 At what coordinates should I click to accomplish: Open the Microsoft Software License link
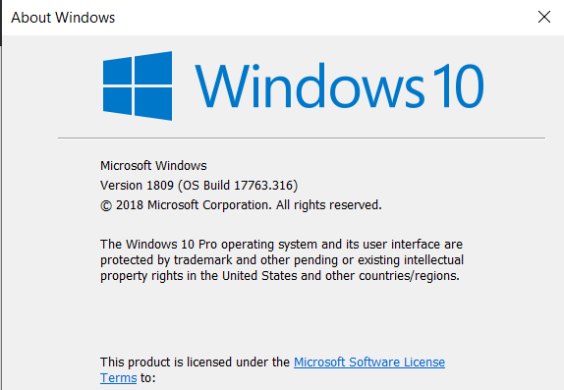pos(369,362)
